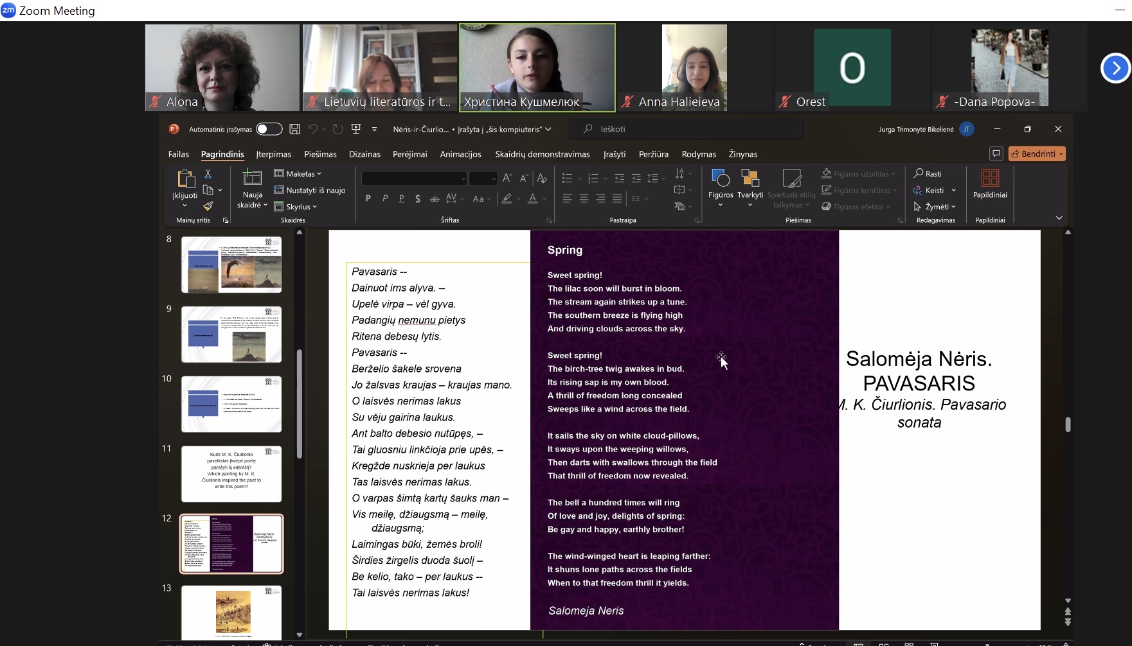Toggle bold formatting in Šriftas group
The height and width of the screenshot is (646, 1132).
click(368, 198)
